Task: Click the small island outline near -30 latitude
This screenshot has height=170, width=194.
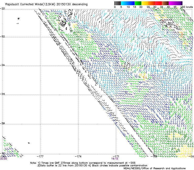Action: click(x=29, y=143)
